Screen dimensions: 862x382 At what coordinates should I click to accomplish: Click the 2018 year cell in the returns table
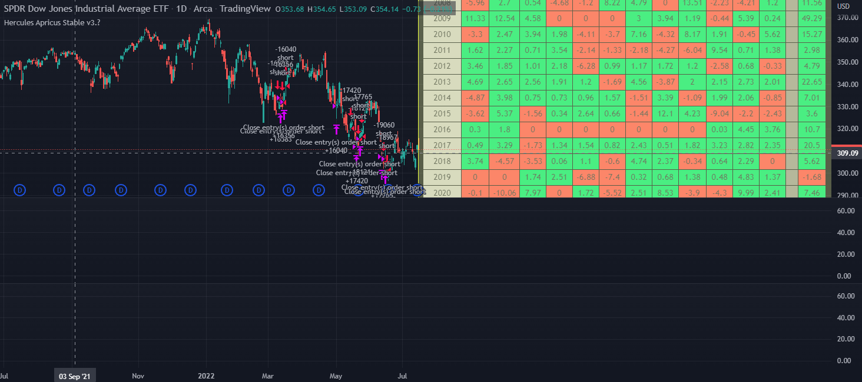442,161
